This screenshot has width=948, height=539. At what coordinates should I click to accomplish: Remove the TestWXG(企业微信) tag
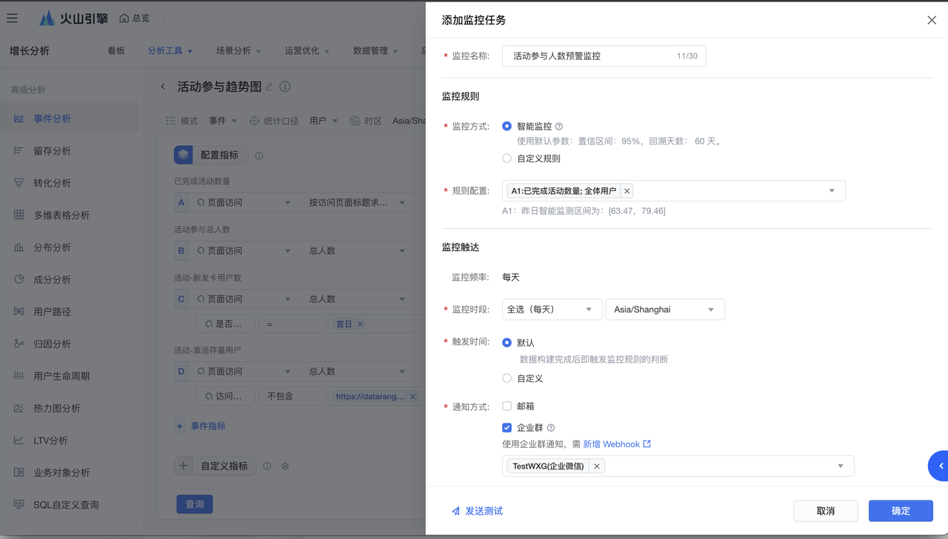tap(596, 466)
